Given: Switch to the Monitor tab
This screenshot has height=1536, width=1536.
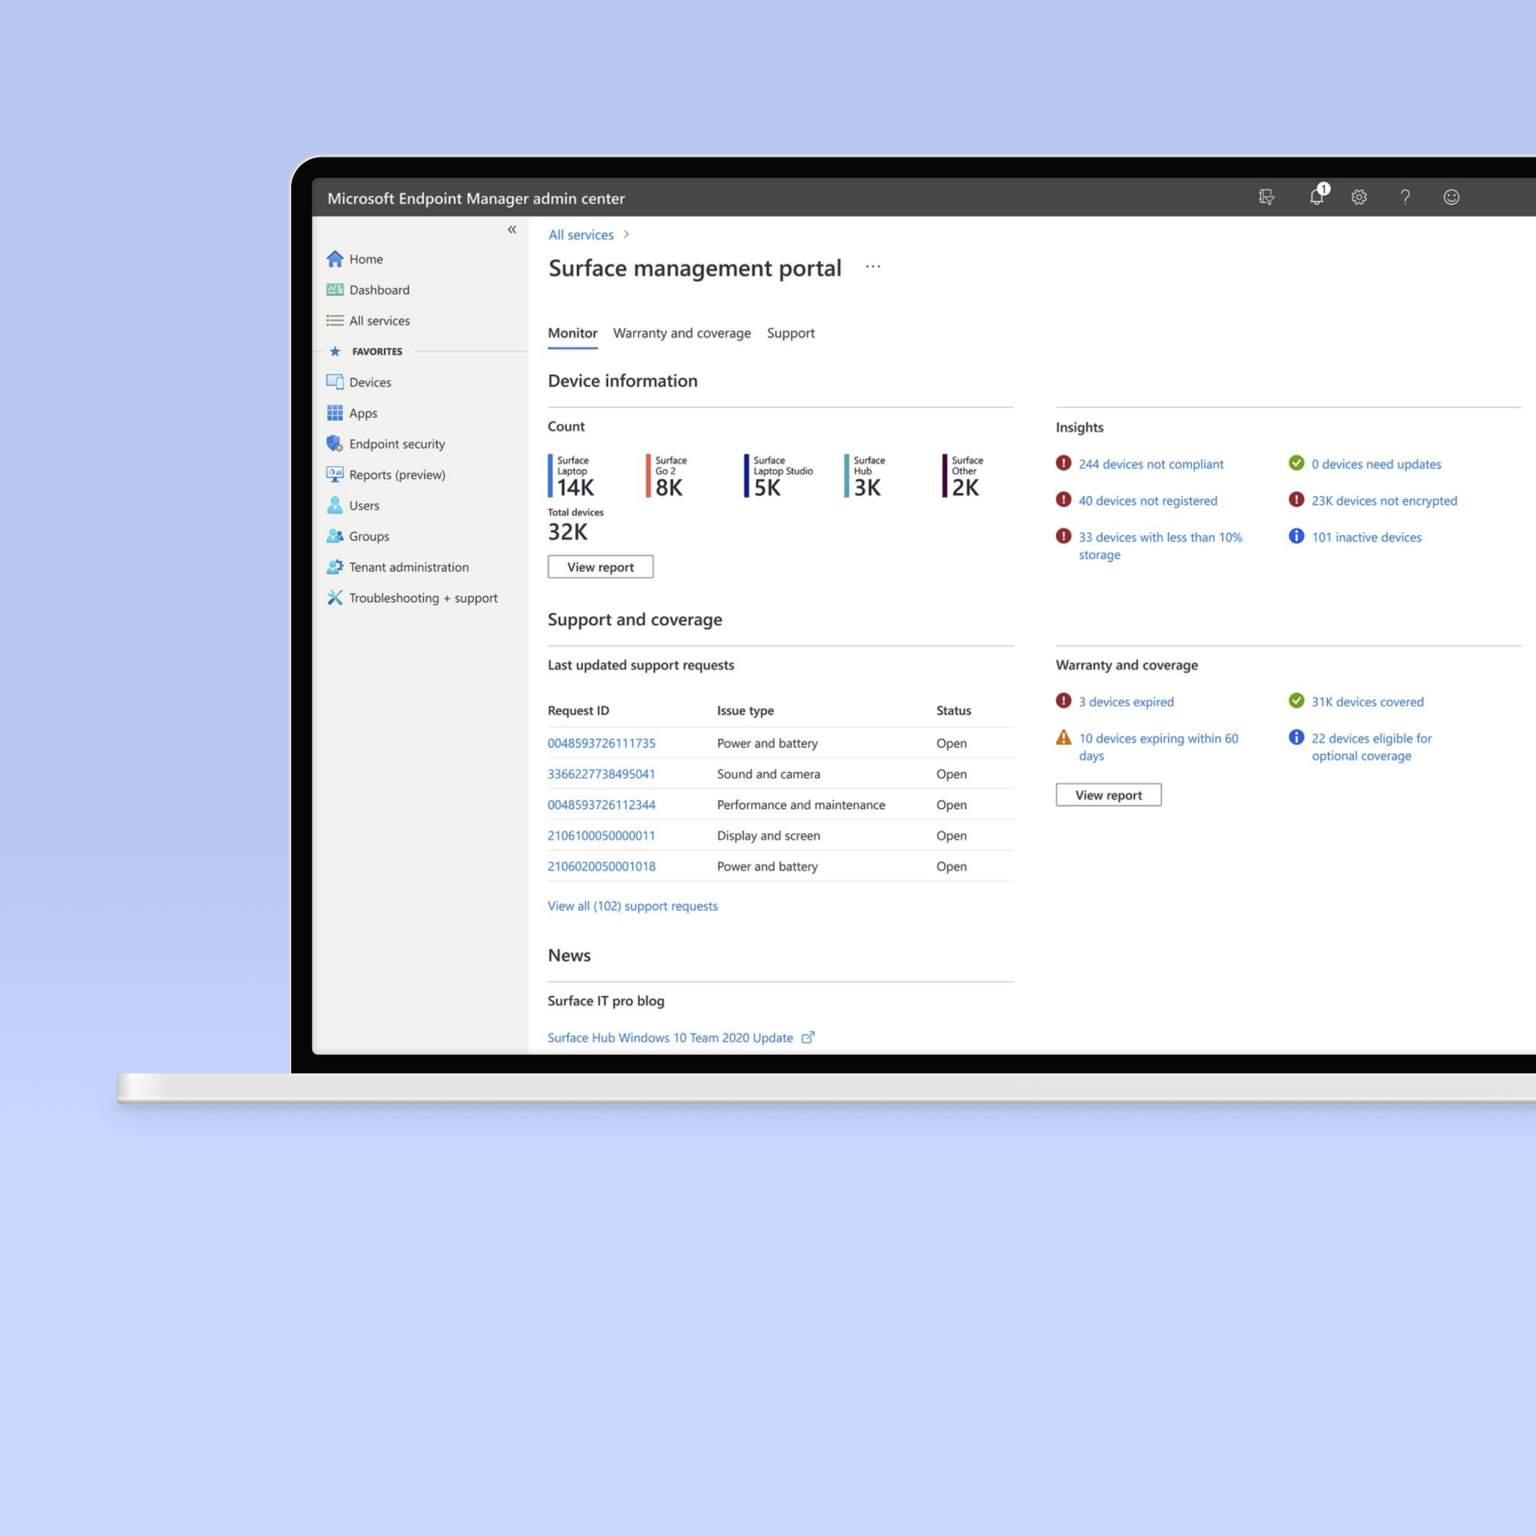Looking at the screenshot, I should click(572, 333).
